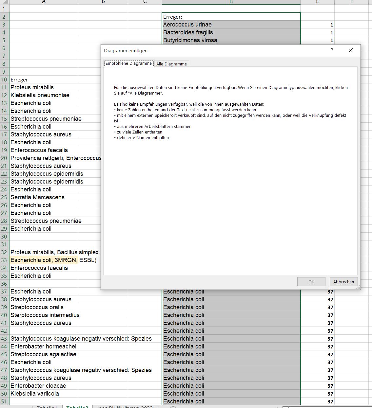Viewport: 372px width, 408px height.
Task: Select column D Escherichia coli in row 40
Action: coord(231,315)
